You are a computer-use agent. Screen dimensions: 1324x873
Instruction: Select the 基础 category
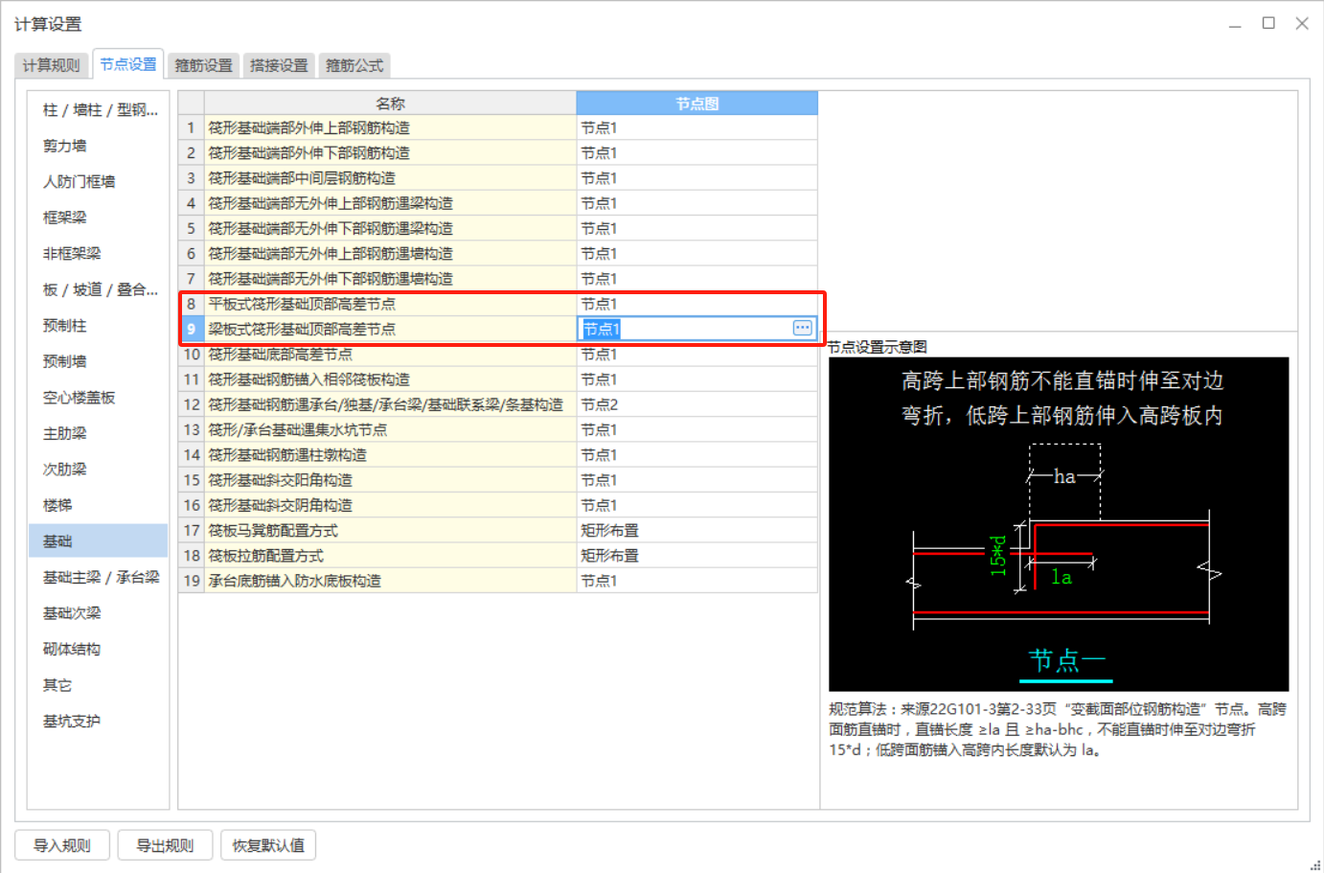pos(99,541)
